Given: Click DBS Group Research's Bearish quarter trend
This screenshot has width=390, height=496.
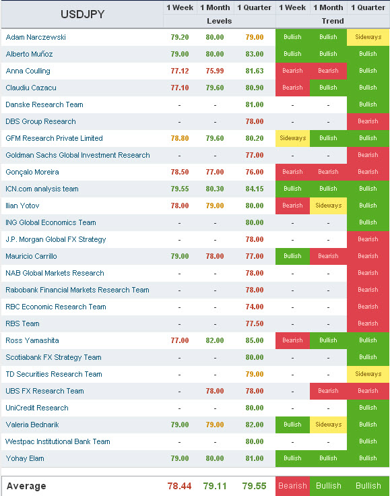Looking at the screenshot, I should [368, 121].
